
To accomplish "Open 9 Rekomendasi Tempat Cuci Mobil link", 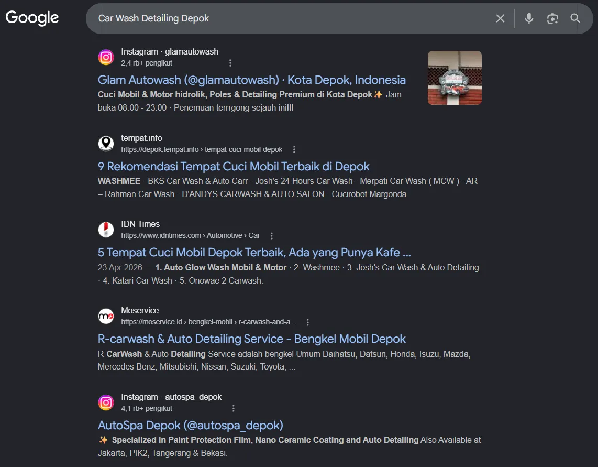I will 234,167.
